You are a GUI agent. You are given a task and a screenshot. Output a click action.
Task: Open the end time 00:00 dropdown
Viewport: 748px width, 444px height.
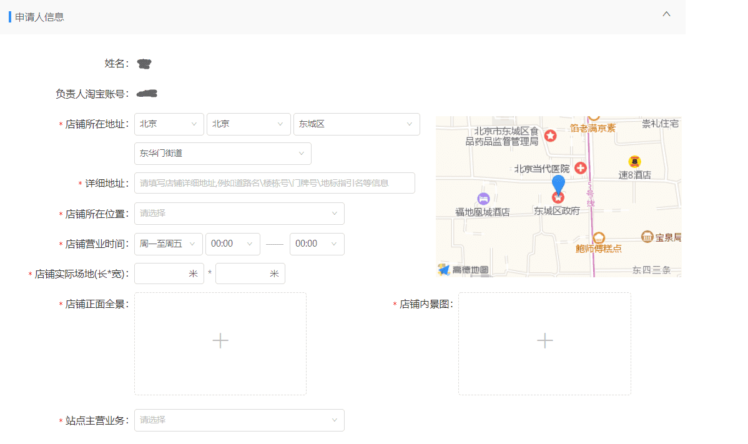point(317,244)
